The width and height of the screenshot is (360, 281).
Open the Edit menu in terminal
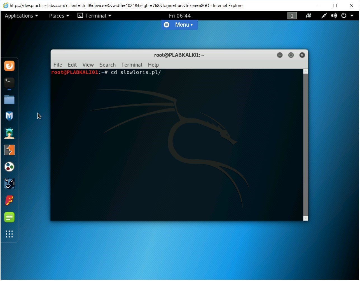click(72, 65)
